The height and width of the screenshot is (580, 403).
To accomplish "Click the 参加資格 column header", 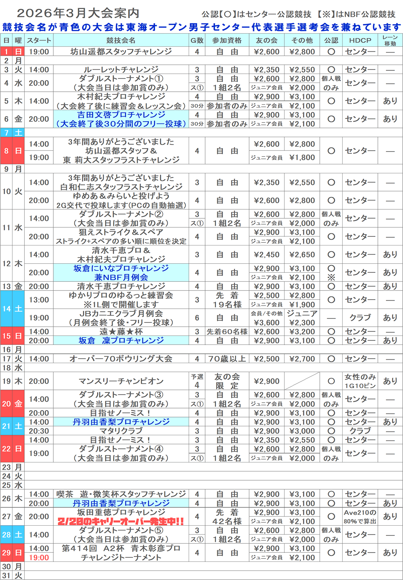I will coord(227,40).
